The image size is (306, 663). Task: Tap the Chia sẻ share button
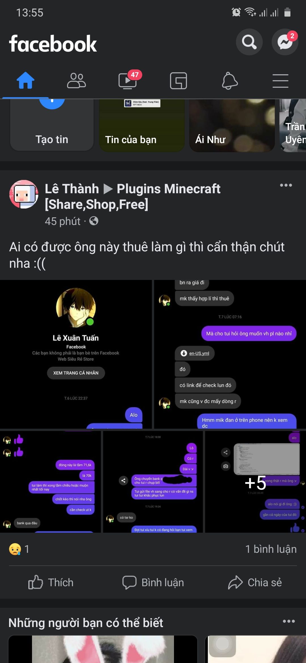(x=255, y=583)
